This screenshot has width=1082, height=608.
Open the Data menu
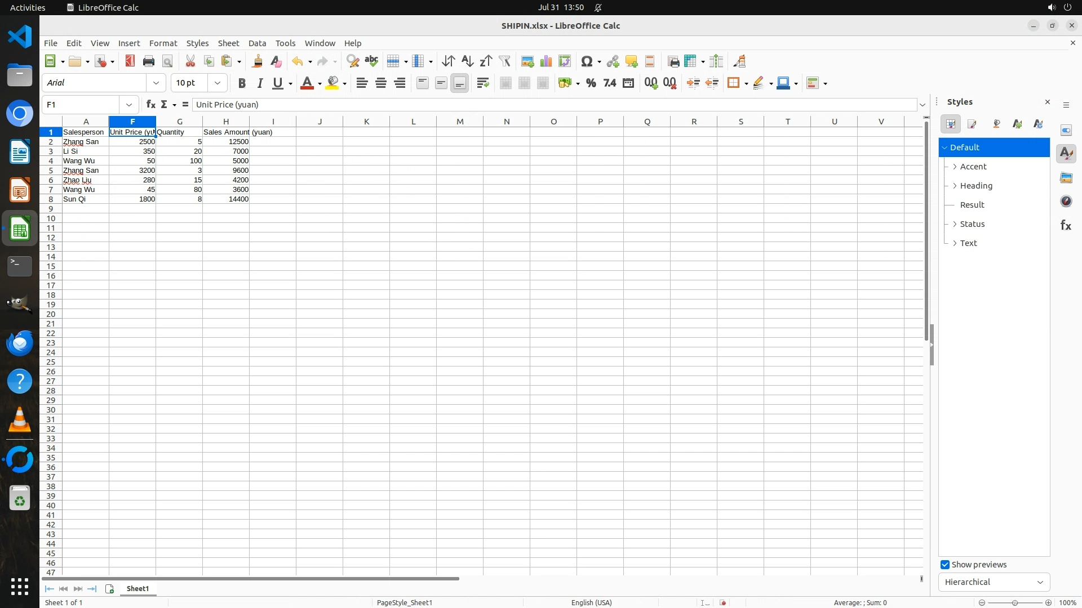(257, 43)
